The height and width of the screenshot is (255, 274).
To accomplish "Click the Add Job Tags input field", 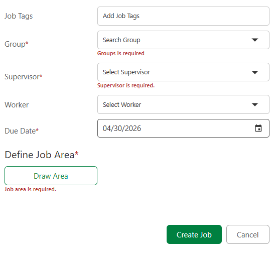I will pos(183,16).
